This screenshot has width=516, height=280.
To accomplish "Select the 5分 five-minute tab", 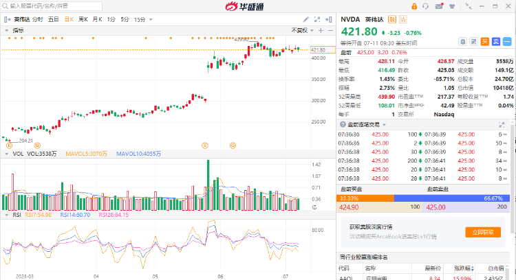I will pyautogui.click(x=125, y=20).
